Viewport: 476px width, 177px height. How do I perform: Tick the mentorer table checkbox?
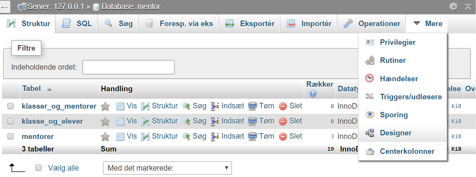tap(11, 136)
